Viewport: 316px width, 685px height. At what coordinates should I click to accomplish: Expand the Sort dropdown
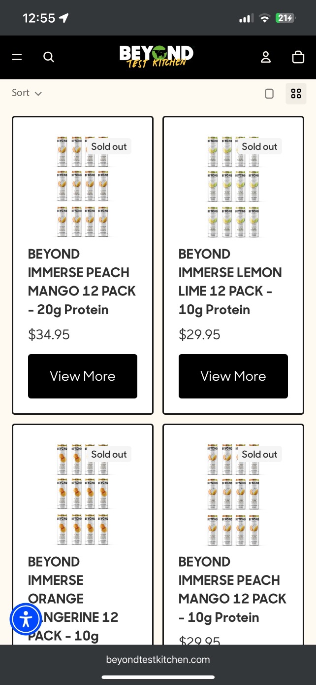coord(27,93)
